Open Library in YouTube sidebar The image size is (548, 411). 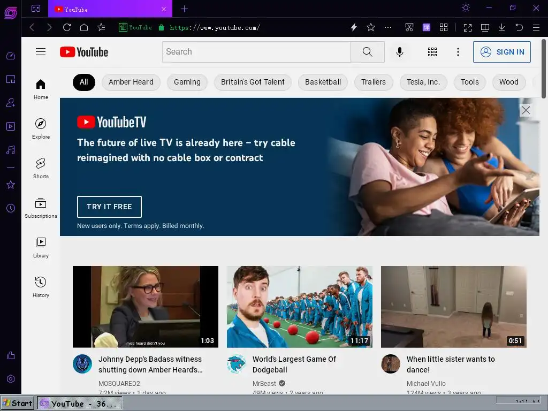point(41,247)
